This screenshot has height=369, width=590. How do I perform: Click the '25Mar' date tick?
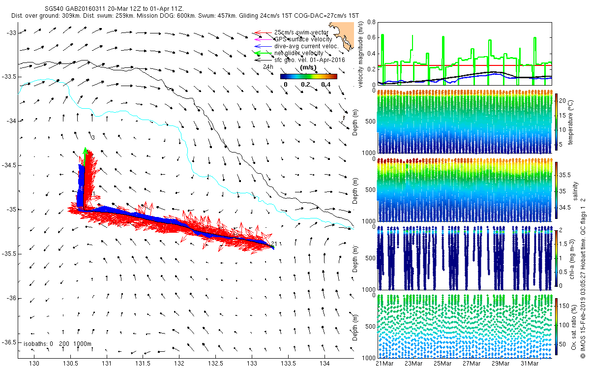pos(442,364)
